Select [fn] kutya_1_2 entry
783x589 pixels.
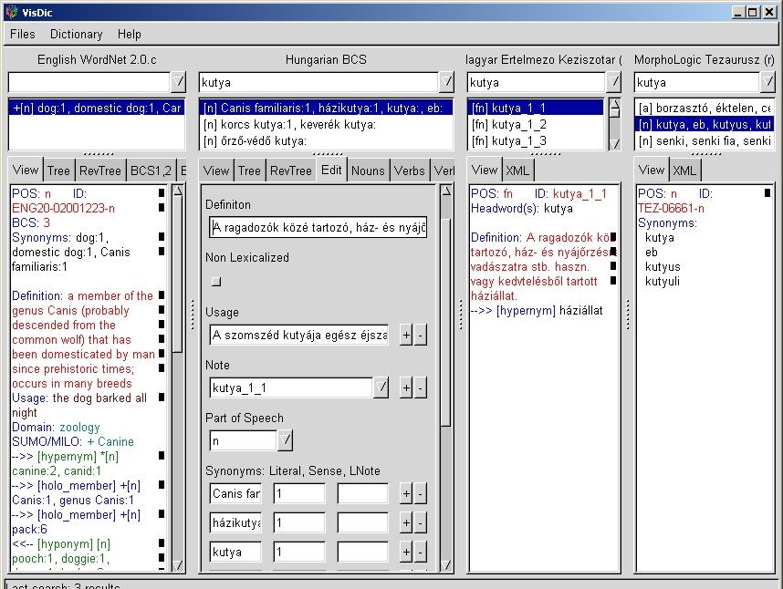536,124
